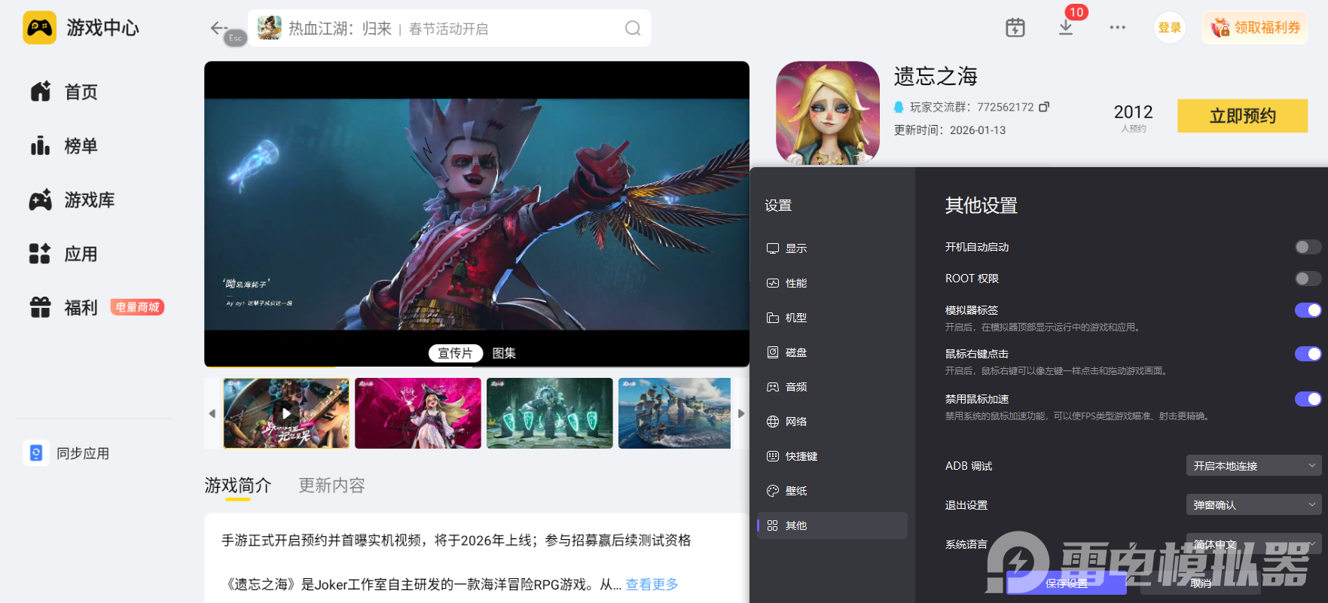
Task: Open 壁纸 wallpaper settings
Action: click(x=832, y=491)
